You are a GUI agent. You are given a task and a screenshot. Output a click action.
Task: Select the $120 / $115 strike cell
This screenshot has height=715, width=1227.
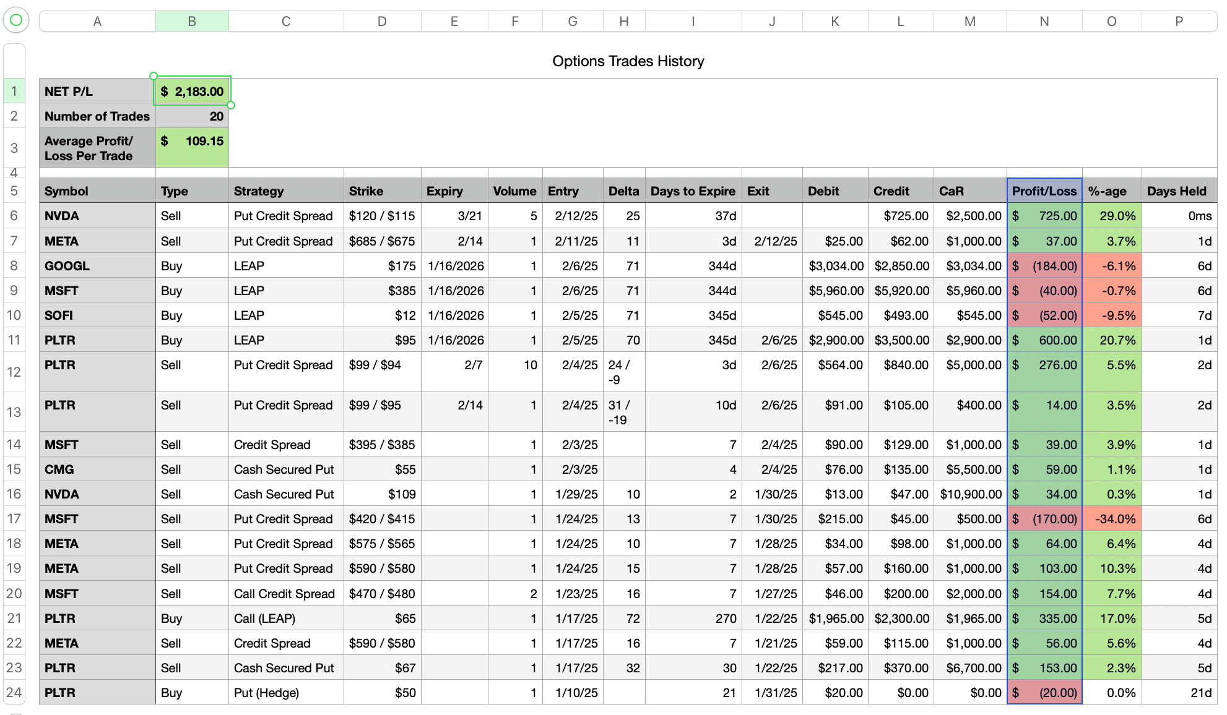[x=382, y=216]
